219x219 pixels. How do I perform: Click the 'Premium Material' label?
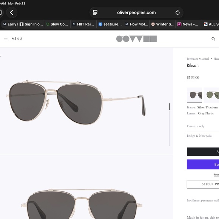tap(198, 59)
